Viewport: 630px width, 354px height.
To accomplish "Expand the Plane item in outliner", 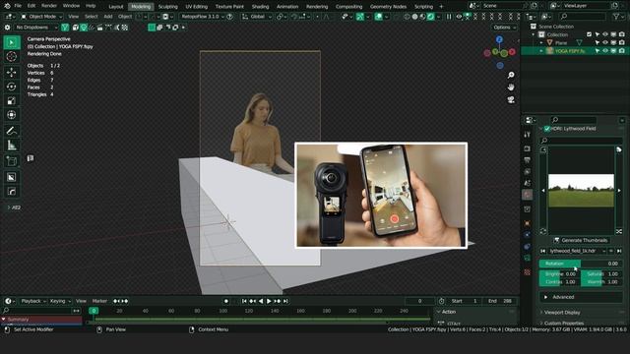I will pyautogui.click(x=541, y=42).
